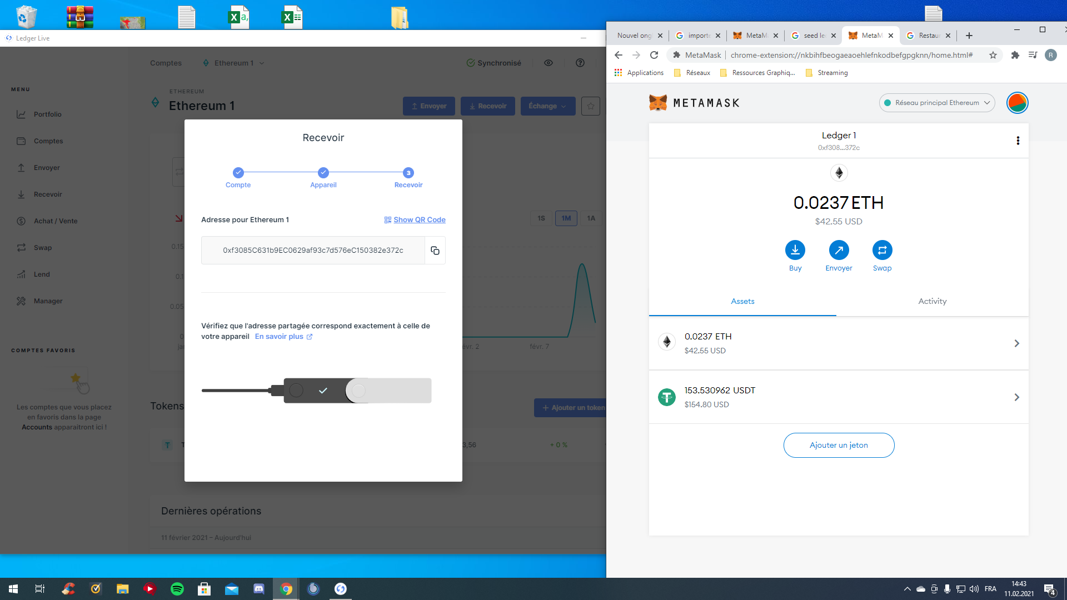Open MetaMask account options three-dot menu
The width and height of the screenshot is (1067, 600).
pyautogui.click(x=1018, y=141)
